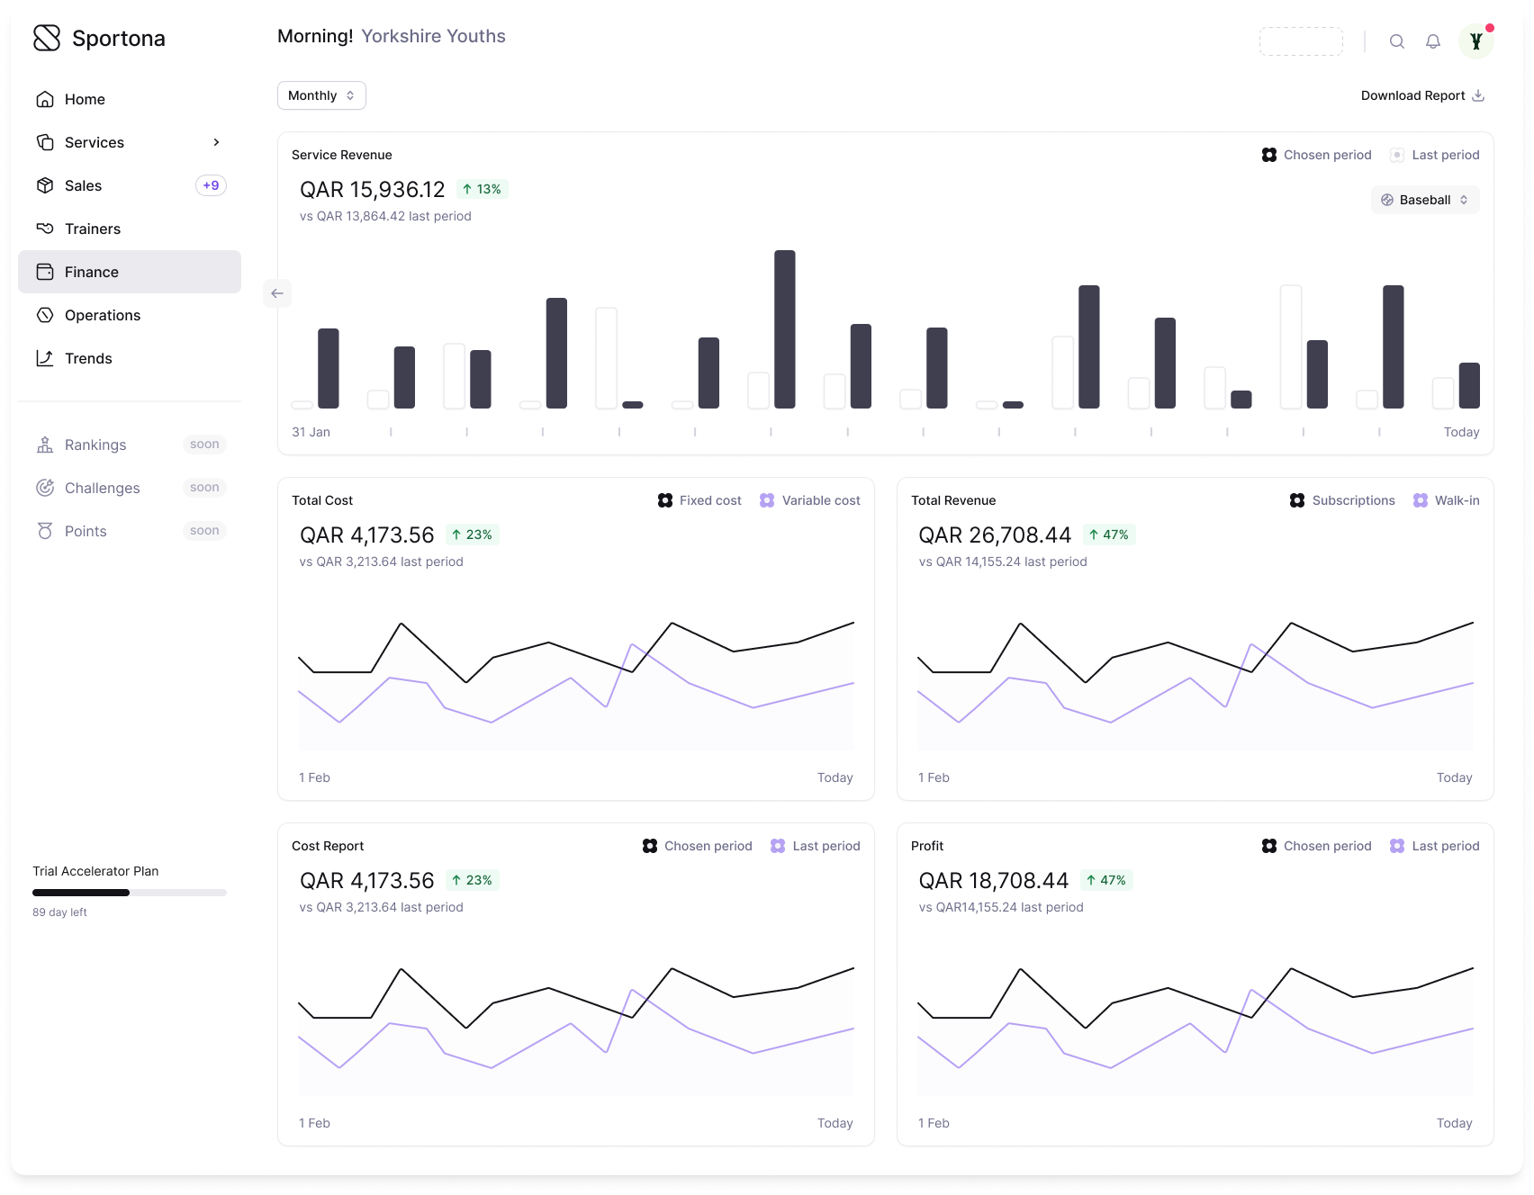Click the Services icon in sidebar

point(45,142)
